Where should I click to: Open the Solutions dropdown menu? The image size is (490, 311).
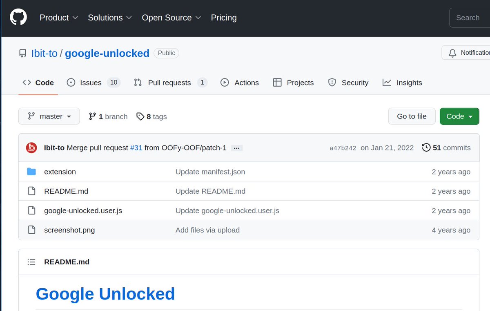pyautogui.click(x=110, y=18)
